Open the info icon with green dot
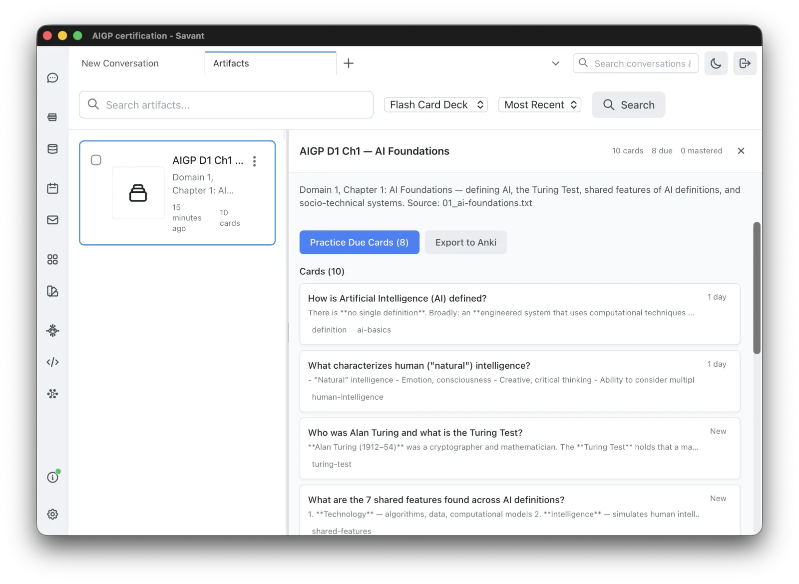Screen dimensions: 799x584 (52, 477)
